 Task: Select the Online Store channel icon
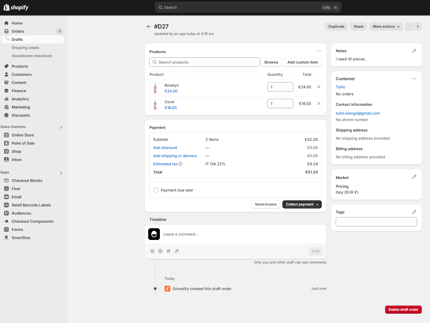pyautogui.click(x=6, y=135)
